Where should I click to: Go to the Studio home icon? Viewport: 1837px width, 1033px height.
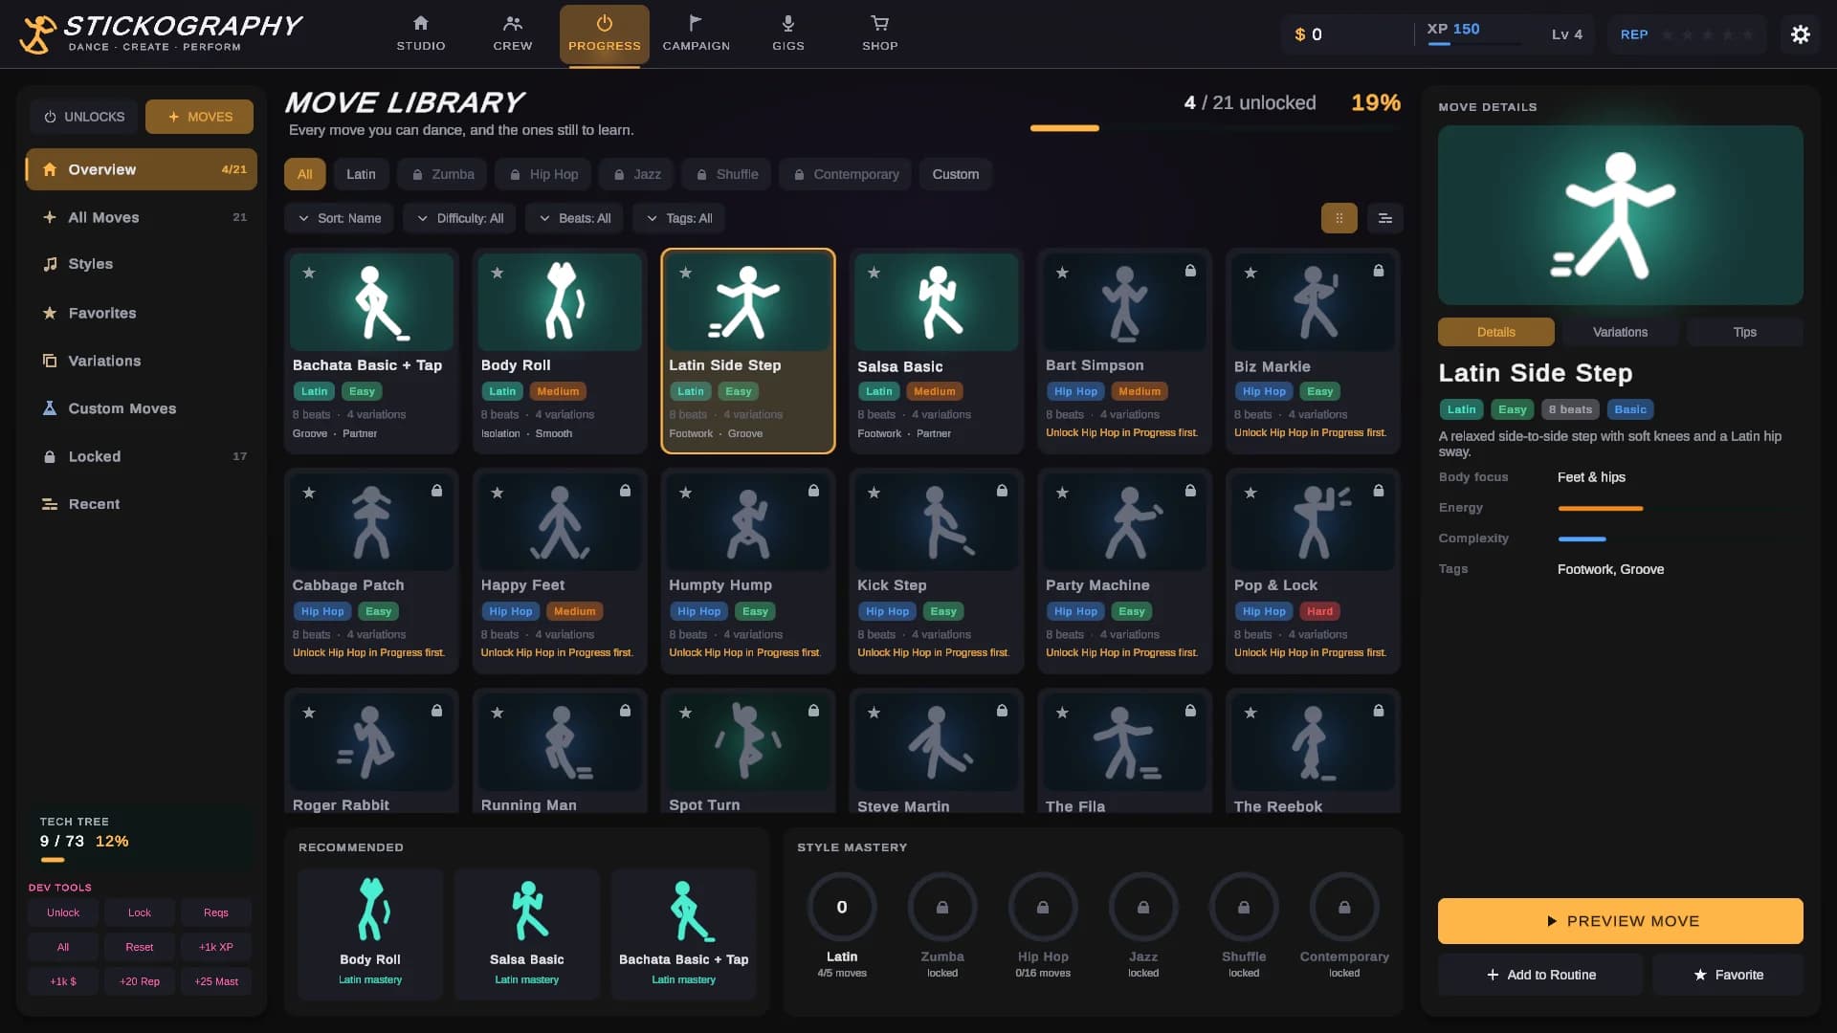click(421, 23)
